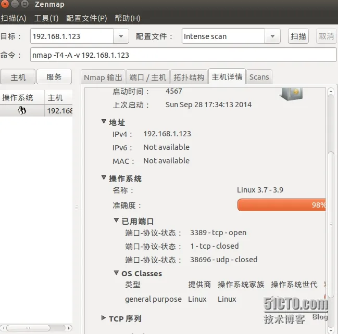This screenshot has height=334, width=338.
Task: Click the Intense scan profile text field
Action: 223,36
